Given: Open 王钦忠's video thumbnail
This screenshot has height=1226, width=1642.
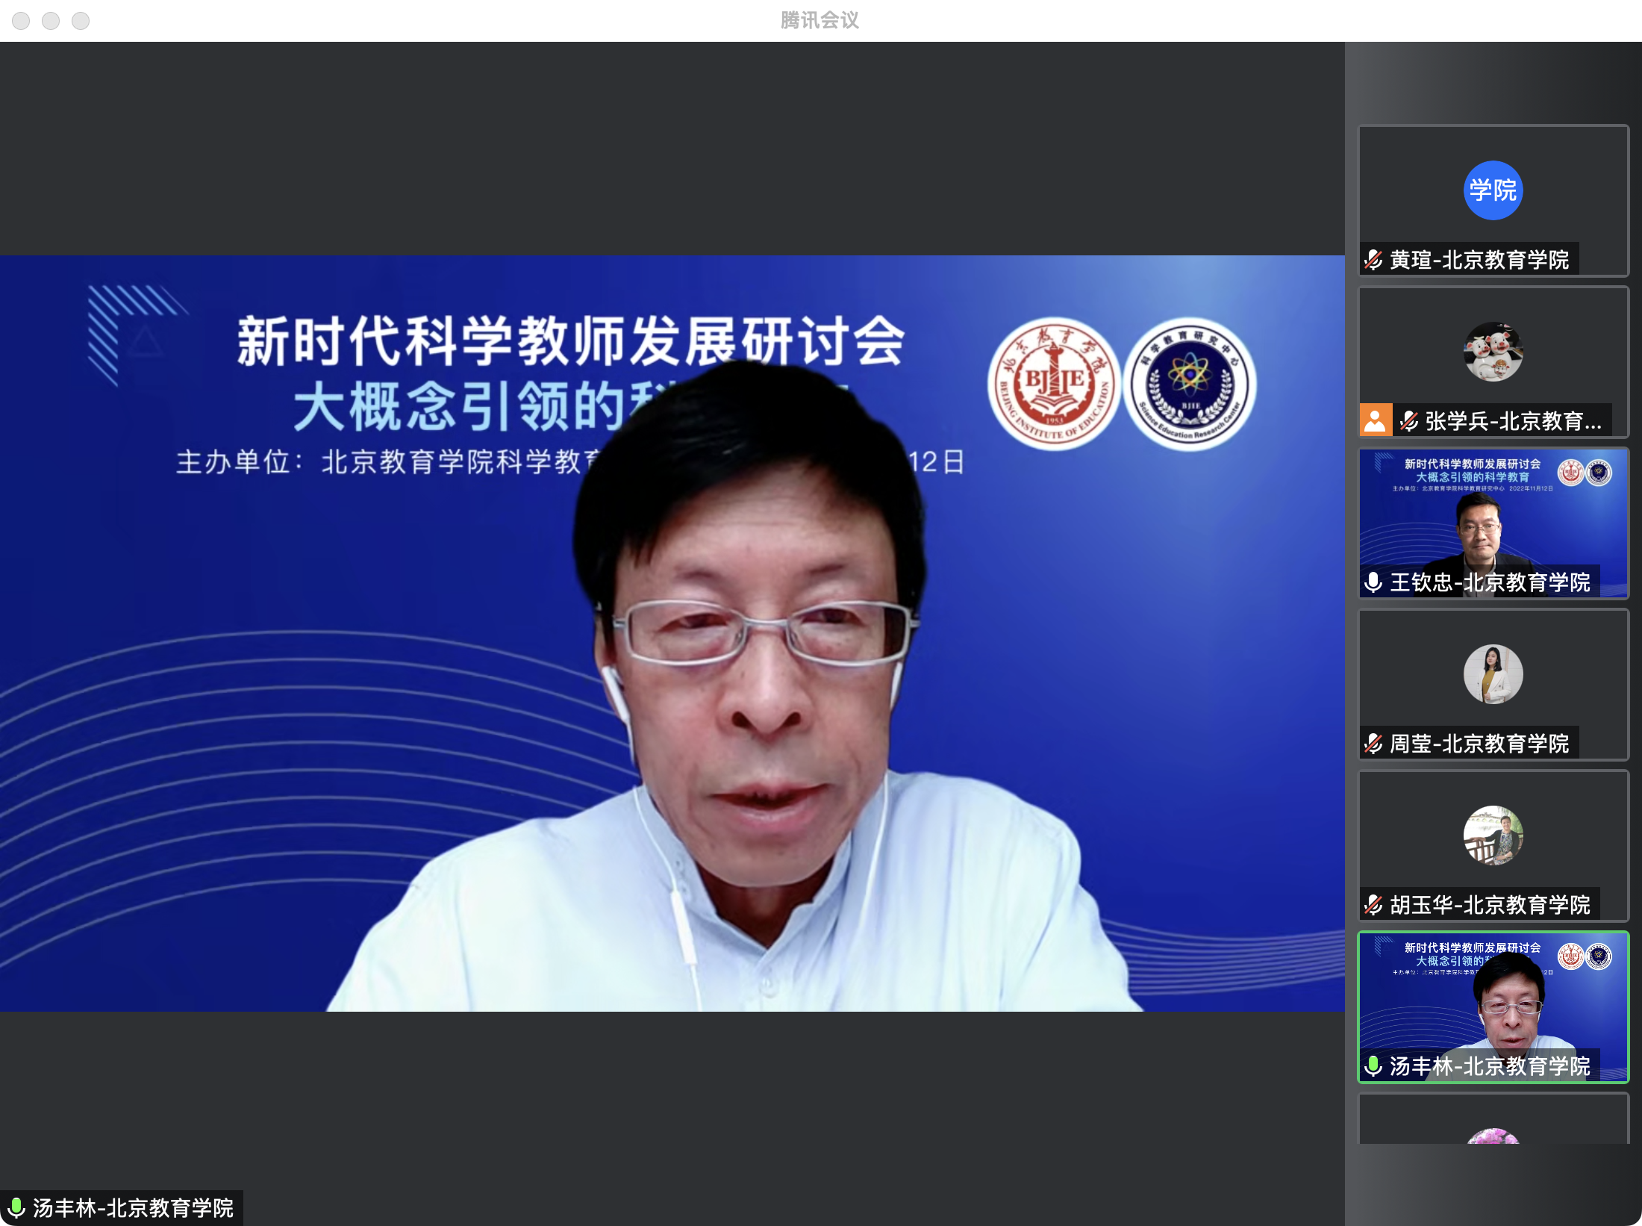Looking at the screenshot, I should pyautogui.click(x=1493, y=523).
